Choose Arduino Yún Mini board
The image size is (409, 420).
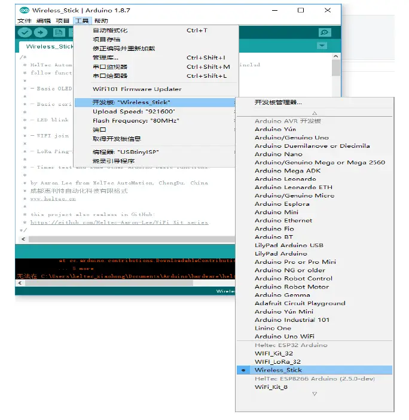point(315,312)
